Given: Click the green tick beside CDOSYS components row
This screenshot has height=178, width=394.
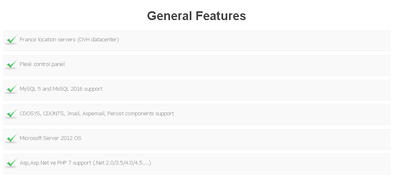Looking at the screenshot, I should tap(12, 114).
